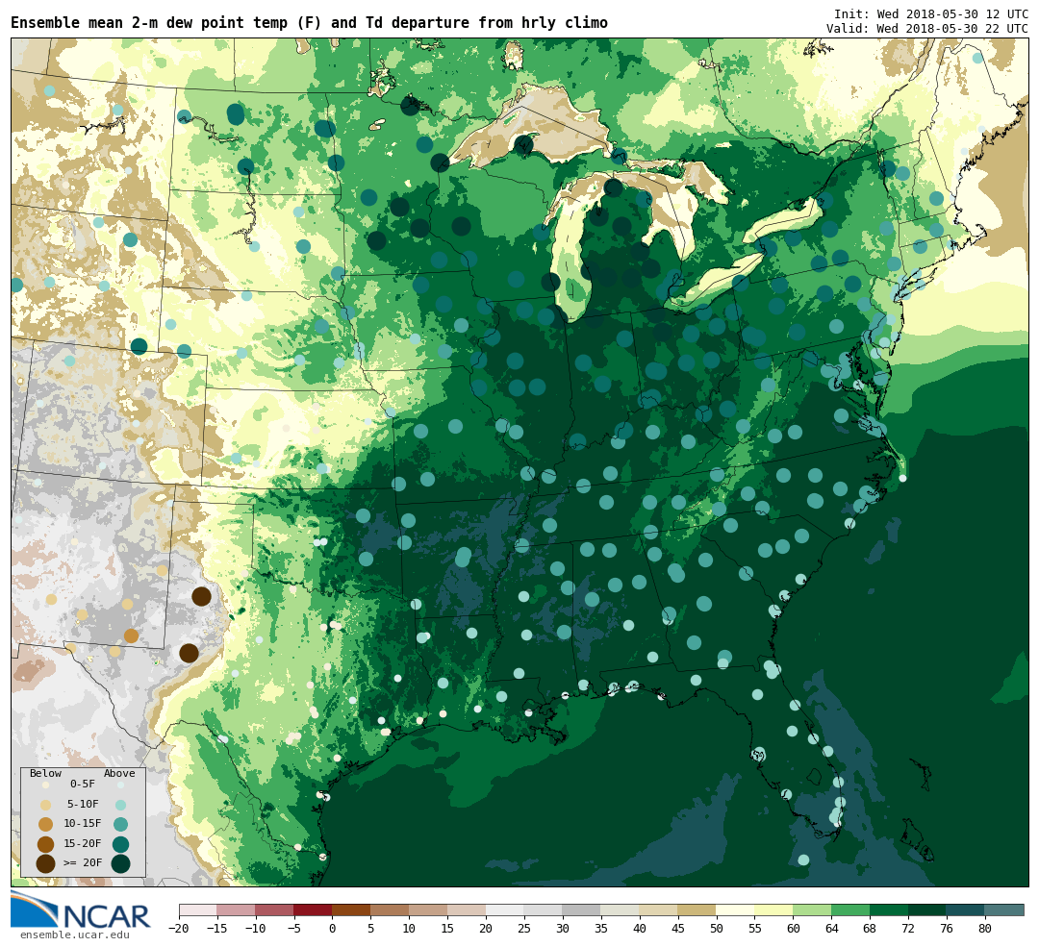The width and height of the screenshot is (1039, 947).
Task: Pick the color bar swatch between 72 and 76
Action: (x=926, y=910)
